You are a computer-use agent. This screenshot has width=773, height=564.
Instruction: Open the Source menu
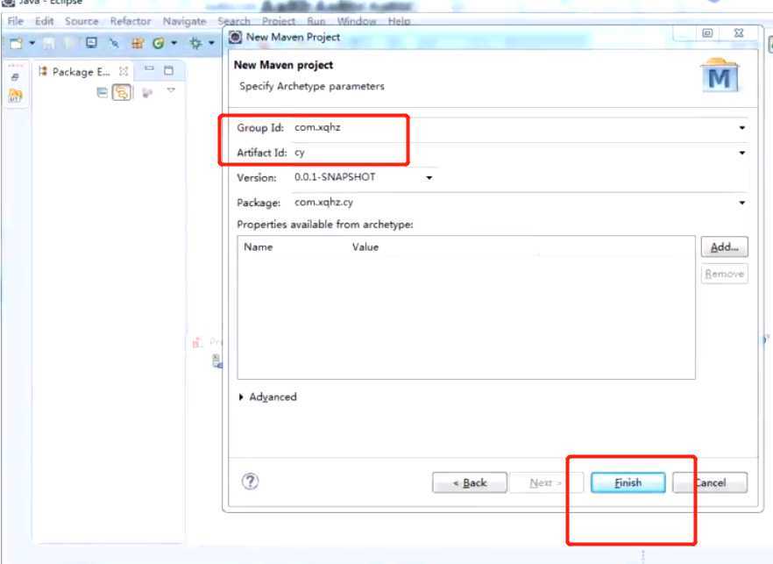(x=82, y=21)
